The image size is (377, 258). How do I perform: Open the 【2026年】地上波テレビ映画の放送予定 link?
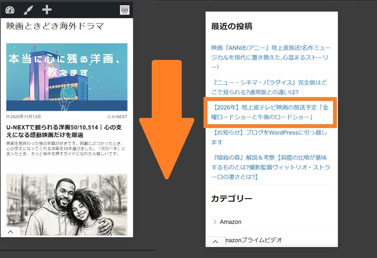(270, 112)
